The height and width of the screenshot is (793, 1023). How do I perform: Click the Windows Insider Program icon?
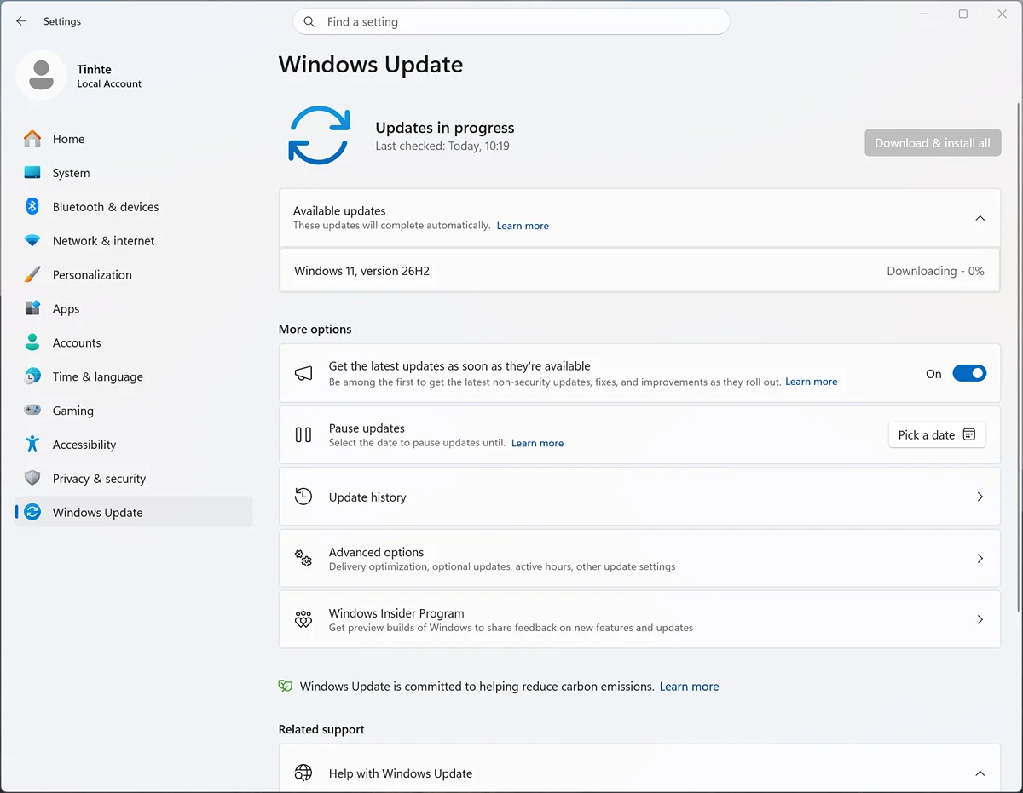click(303, 619)
